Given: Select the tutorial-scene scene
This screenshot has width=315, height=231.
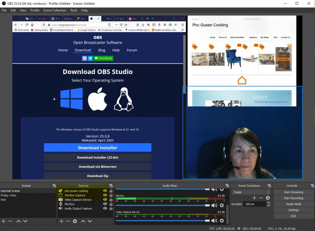Looking at the screenshot, I should click(x=28, y=191).
